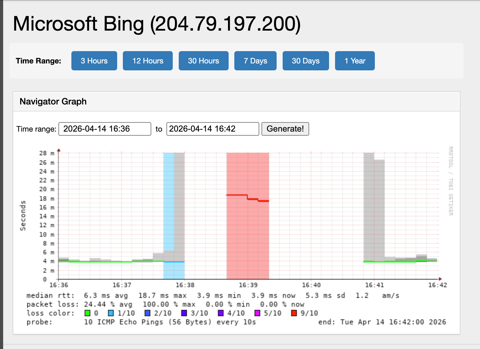Viewport: 480px width, 349px height.
Task: Select the 7 Days time range button
Action: [255, 61]
